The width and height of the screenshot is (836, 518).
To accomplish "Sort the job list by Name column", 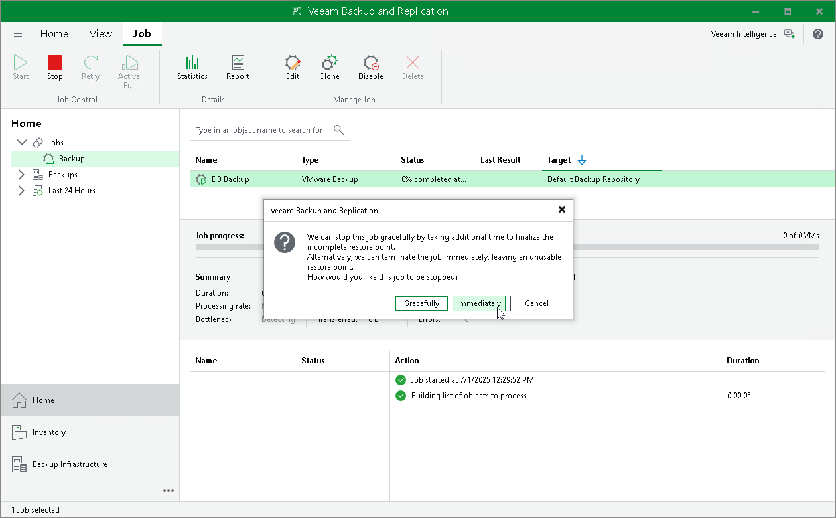I will [x=206, y=160].
